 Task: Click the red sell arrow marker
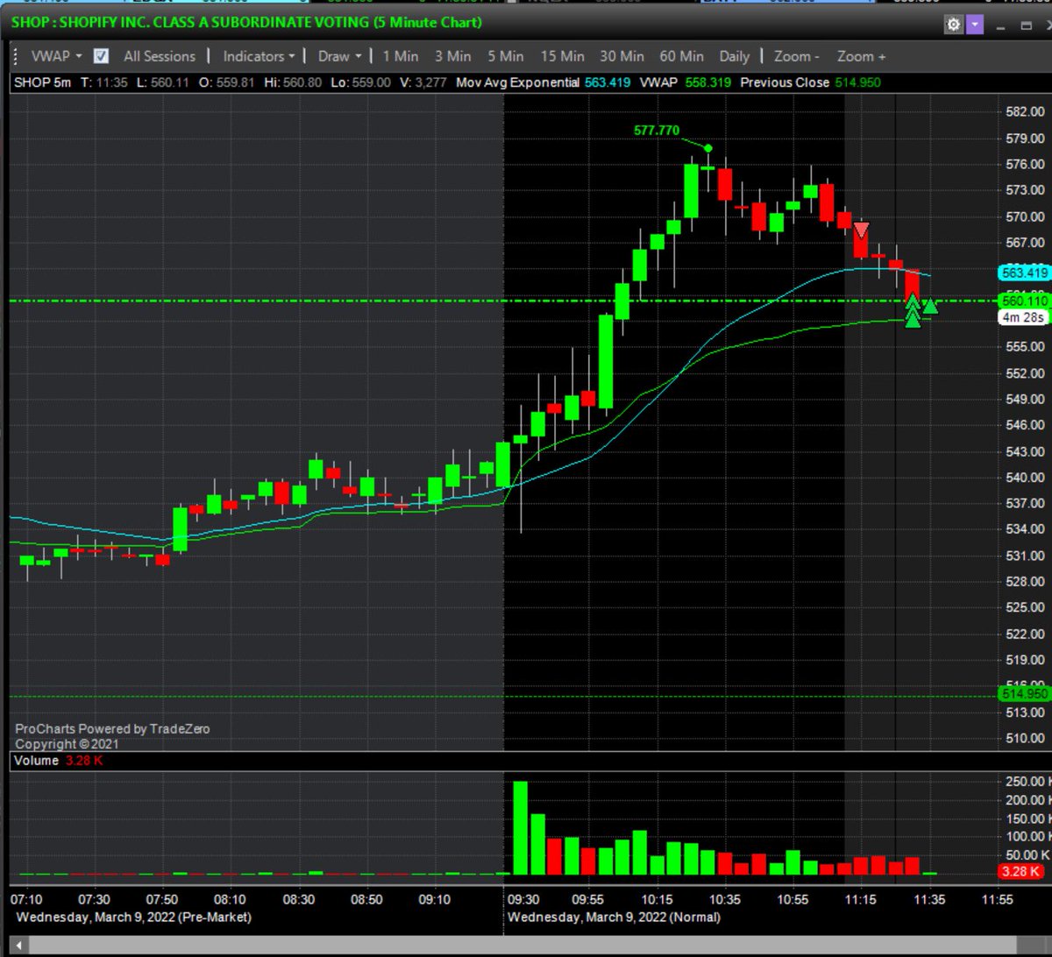pyautogui.click(x=862, y=230)
